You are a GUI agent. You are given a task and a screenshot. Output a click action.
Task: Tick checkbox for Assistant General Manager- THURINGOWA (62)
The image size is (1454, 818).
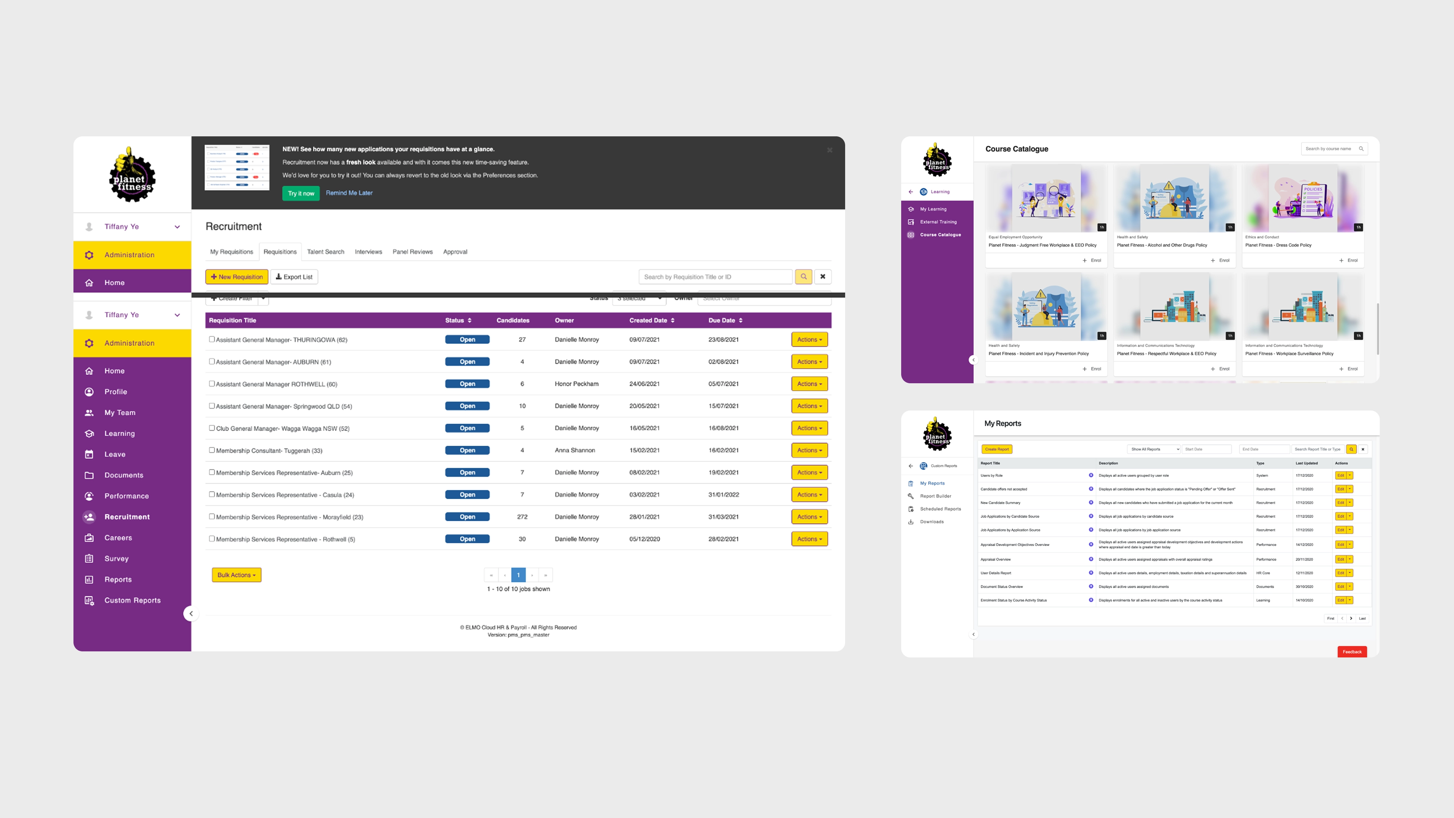[x=212, y=339]
